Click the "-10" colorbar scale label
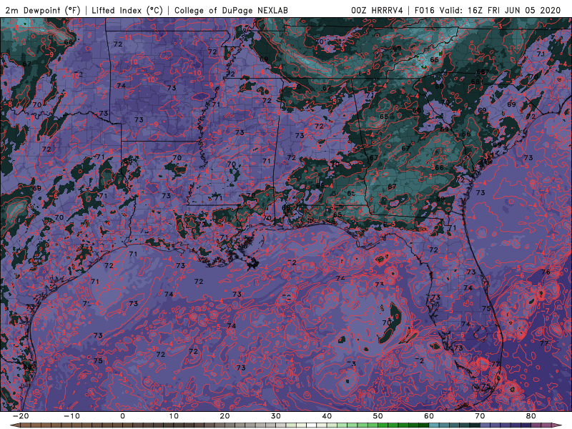This screenshot has height=429, width=572. coord(71,416)
